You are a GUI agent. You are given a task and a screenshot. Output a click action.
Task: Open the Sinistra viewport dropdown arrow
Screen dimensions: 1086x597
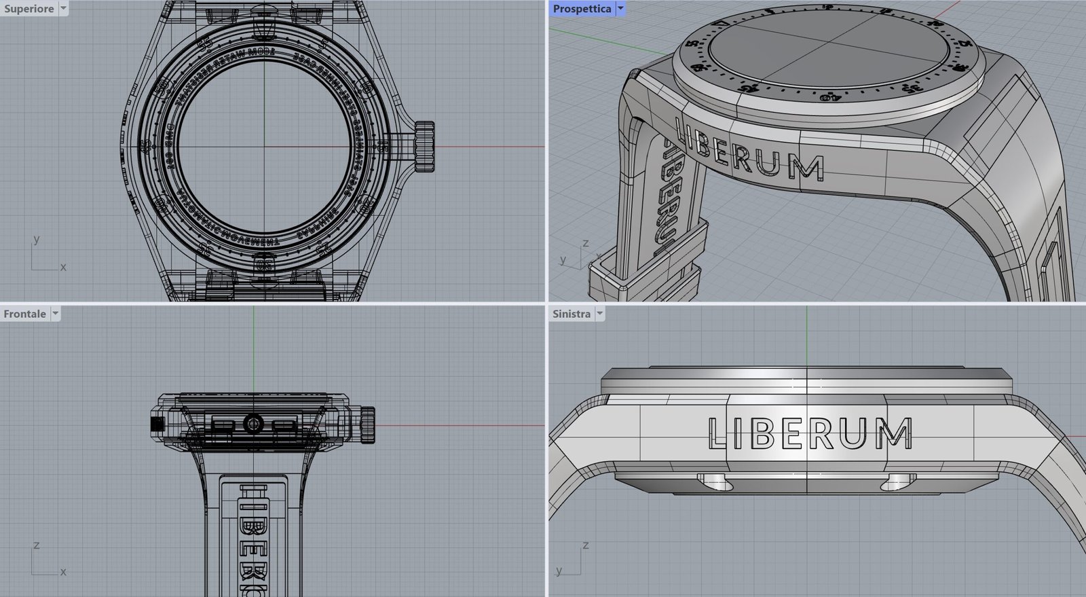point(600,314)
